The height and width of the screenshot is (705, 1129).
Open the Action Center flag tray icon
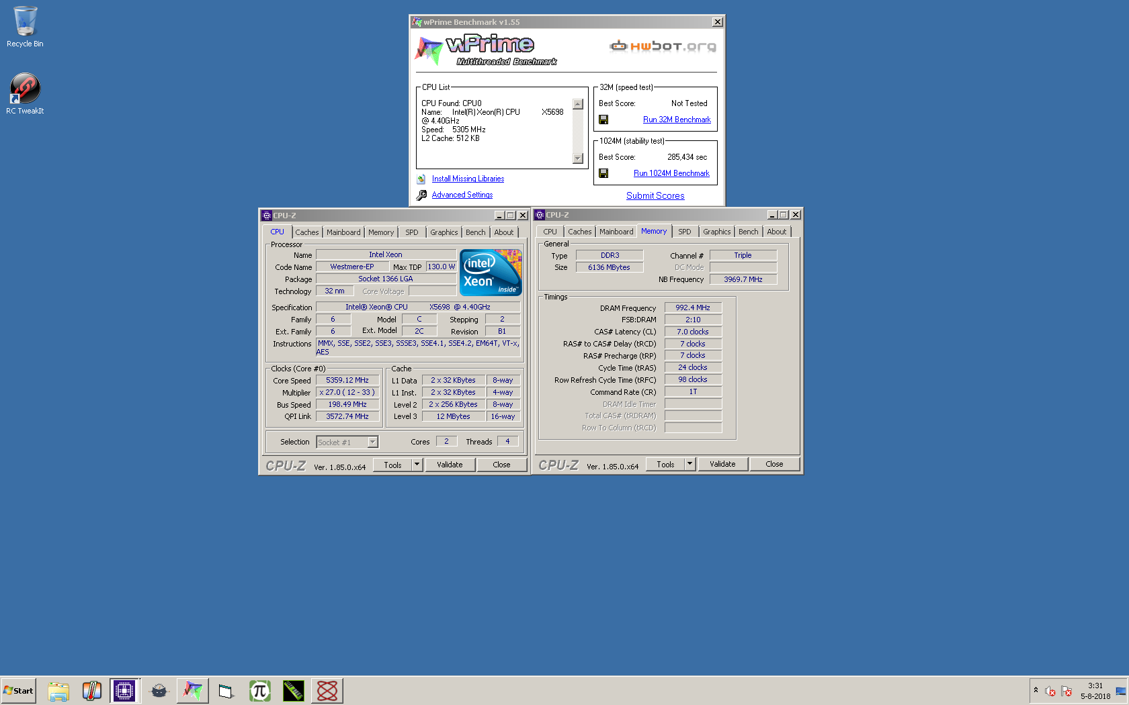(1067, 691)
